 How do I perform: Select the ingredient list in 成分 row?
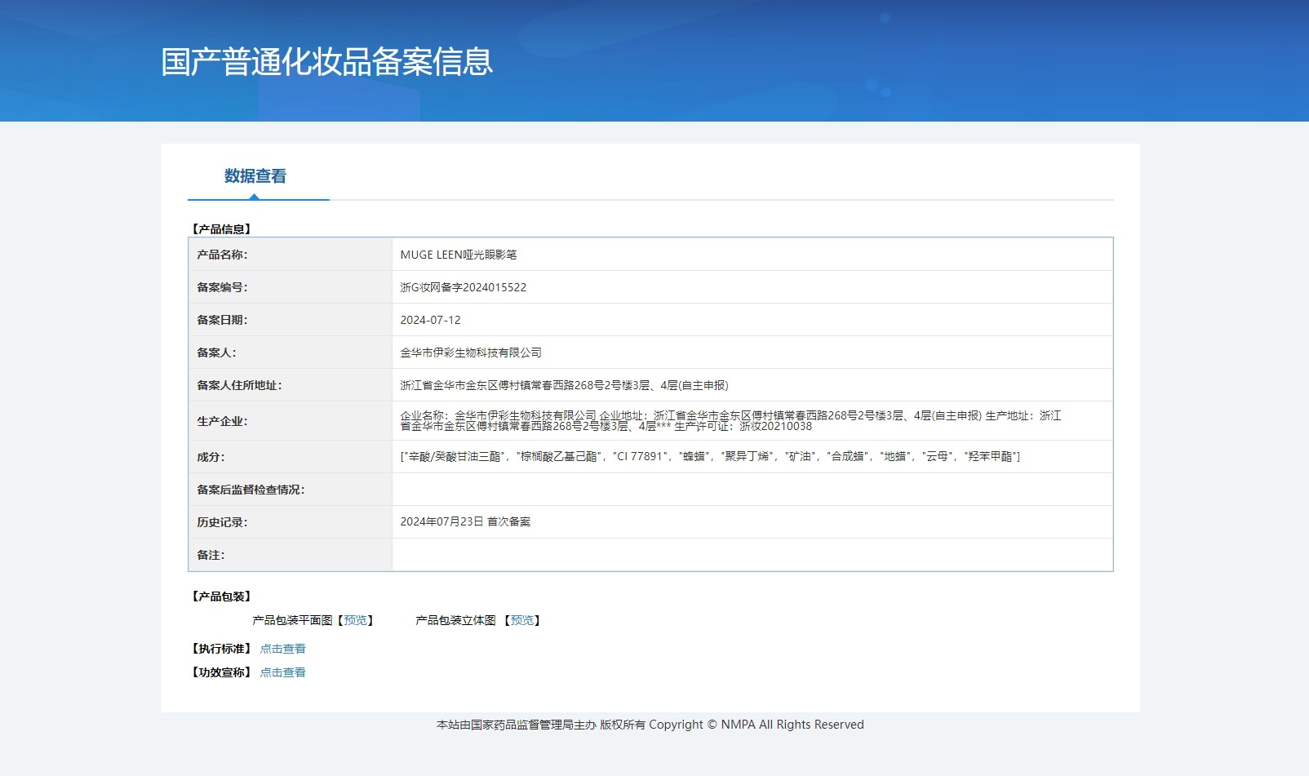pyautogui.click(x=710, y=456)
